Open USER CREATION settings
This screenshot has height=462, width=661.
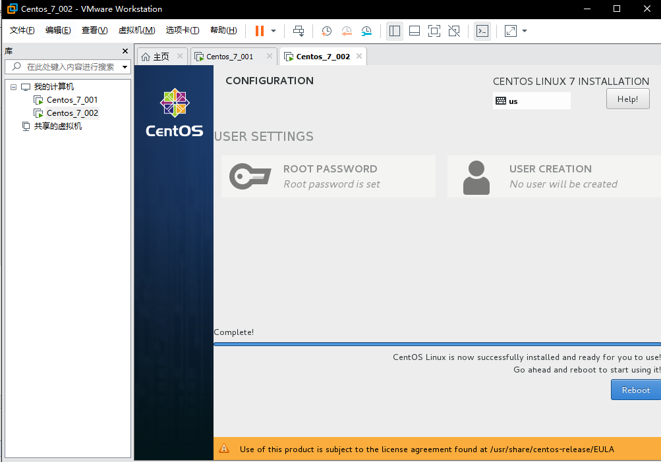point(554,176)
